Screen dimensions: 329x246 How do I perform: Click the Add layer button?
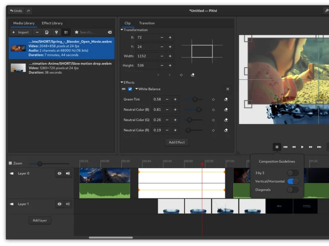click(x=40, y=220)
